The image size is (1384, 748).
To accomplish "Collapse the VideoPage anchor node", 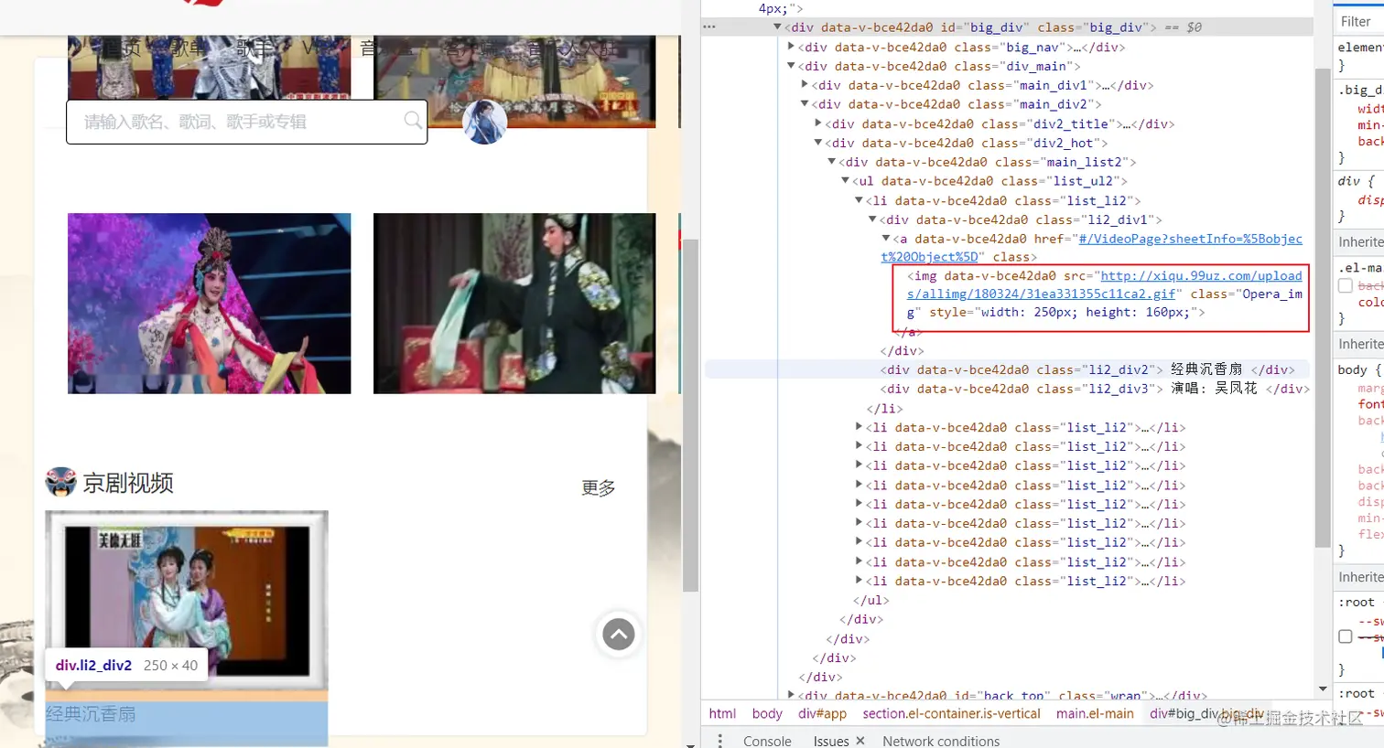I will [886, 239].
